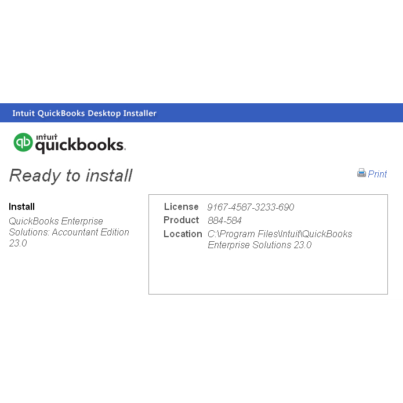Screen dimensions: 403x403
Task: Click the Enterprise Solutions 23.0 location line
Action: [x=260, y=245]
